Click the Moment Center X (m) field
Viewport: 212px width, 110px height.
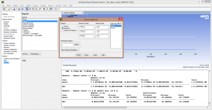pyautogui.click(x=89, y=27)
